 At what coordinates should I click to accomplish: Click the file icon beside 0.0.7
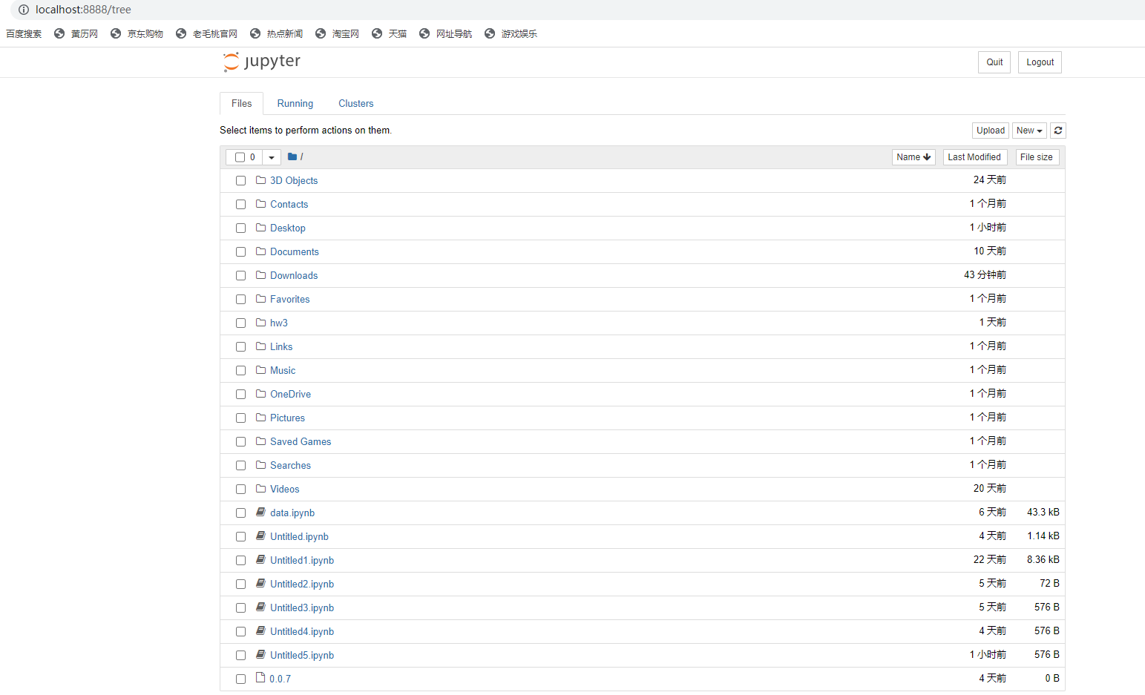coord(260,677)
